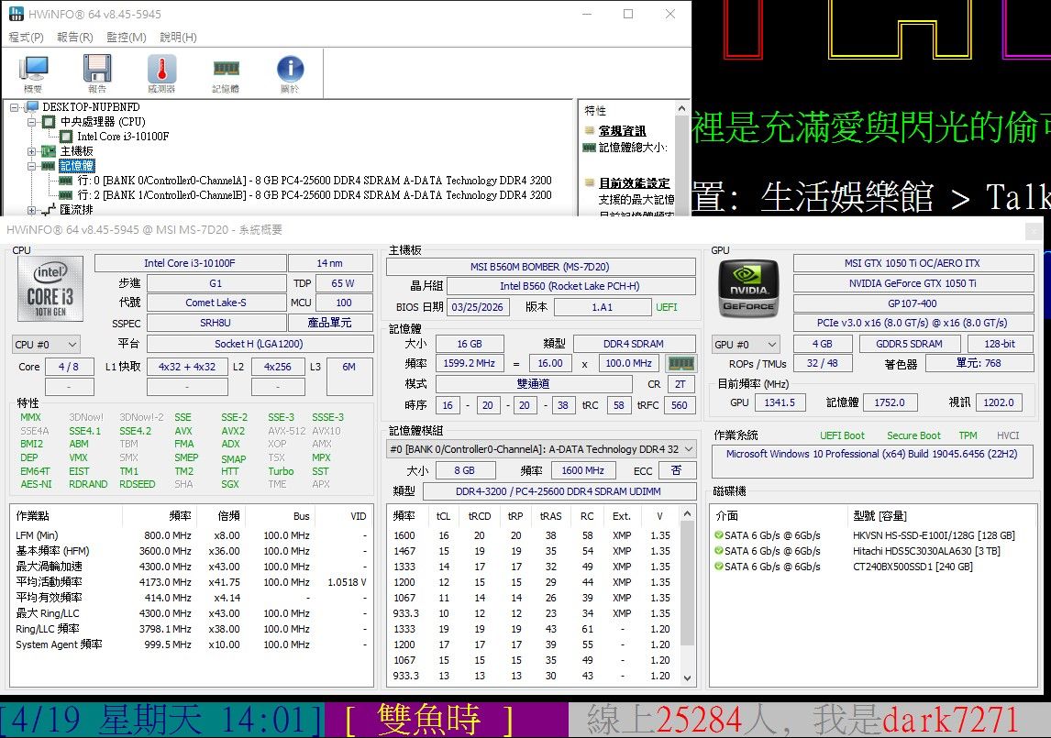Screen dimensions: 1051x738
Task: Click the Intel Core i3 logo image
Action: (50, 288)
